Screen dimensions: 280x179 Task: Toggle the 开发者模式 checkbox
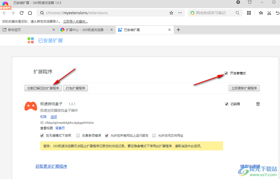pos(226,73)
